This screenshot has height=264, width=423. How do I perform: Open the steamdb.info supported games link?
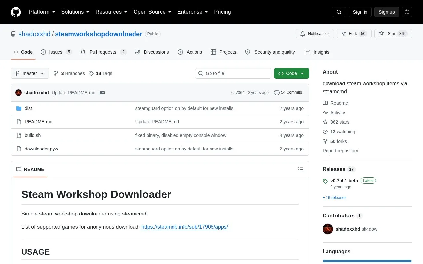185,227
